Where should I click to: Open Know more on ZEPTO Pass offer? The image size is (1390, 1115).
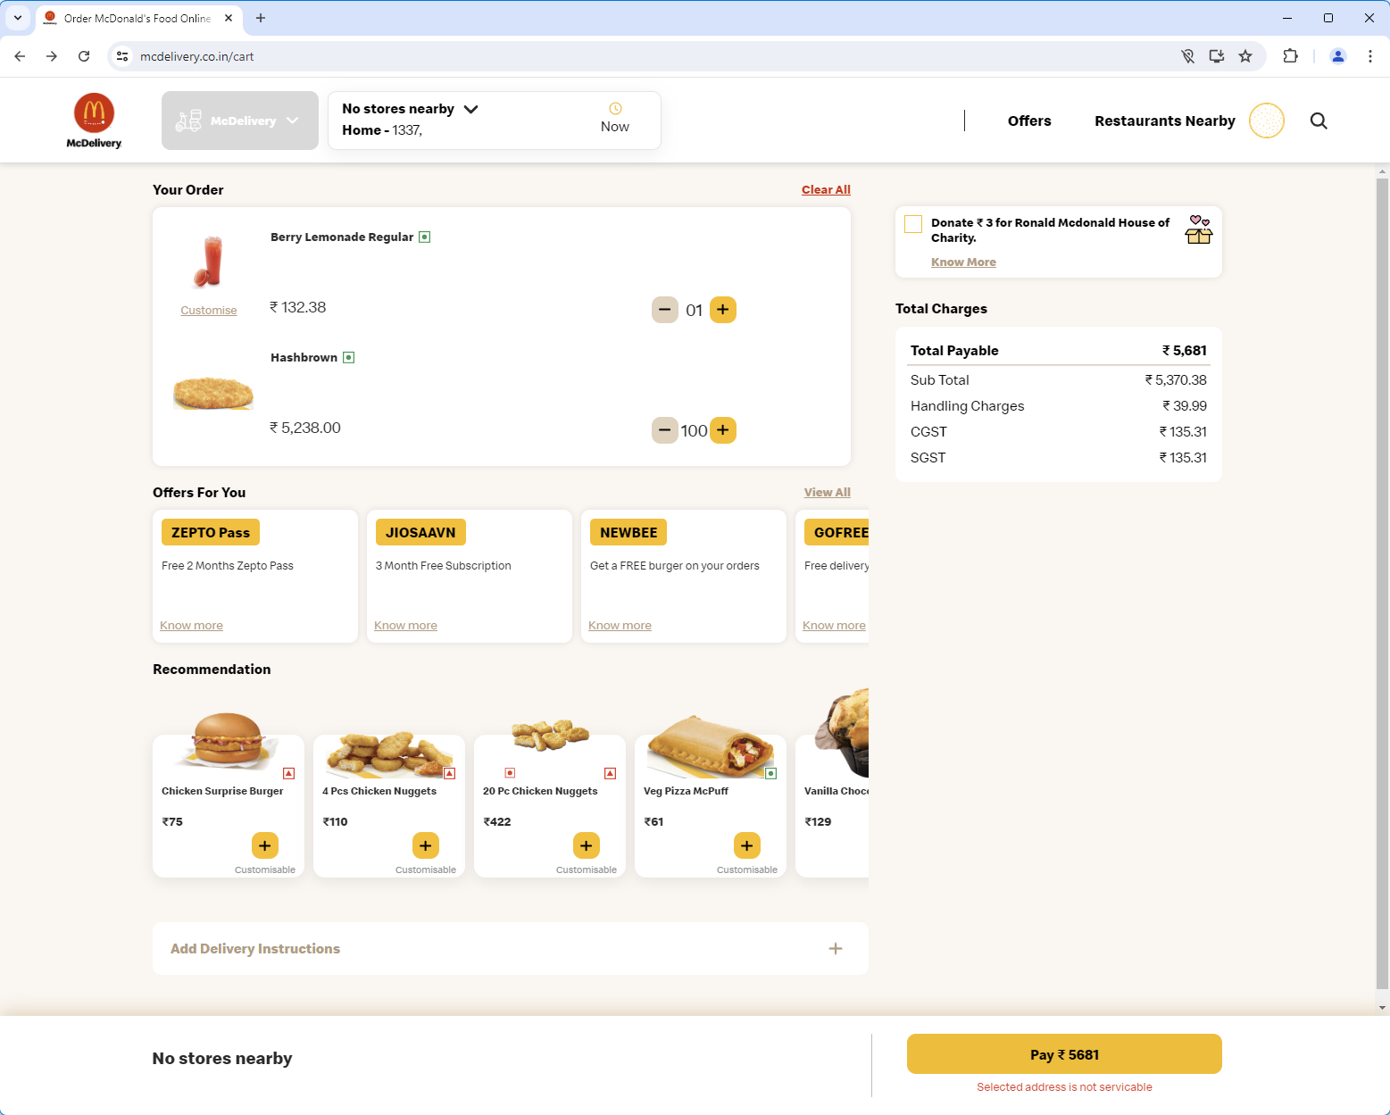pyautogui.click(x=191, y=625)
